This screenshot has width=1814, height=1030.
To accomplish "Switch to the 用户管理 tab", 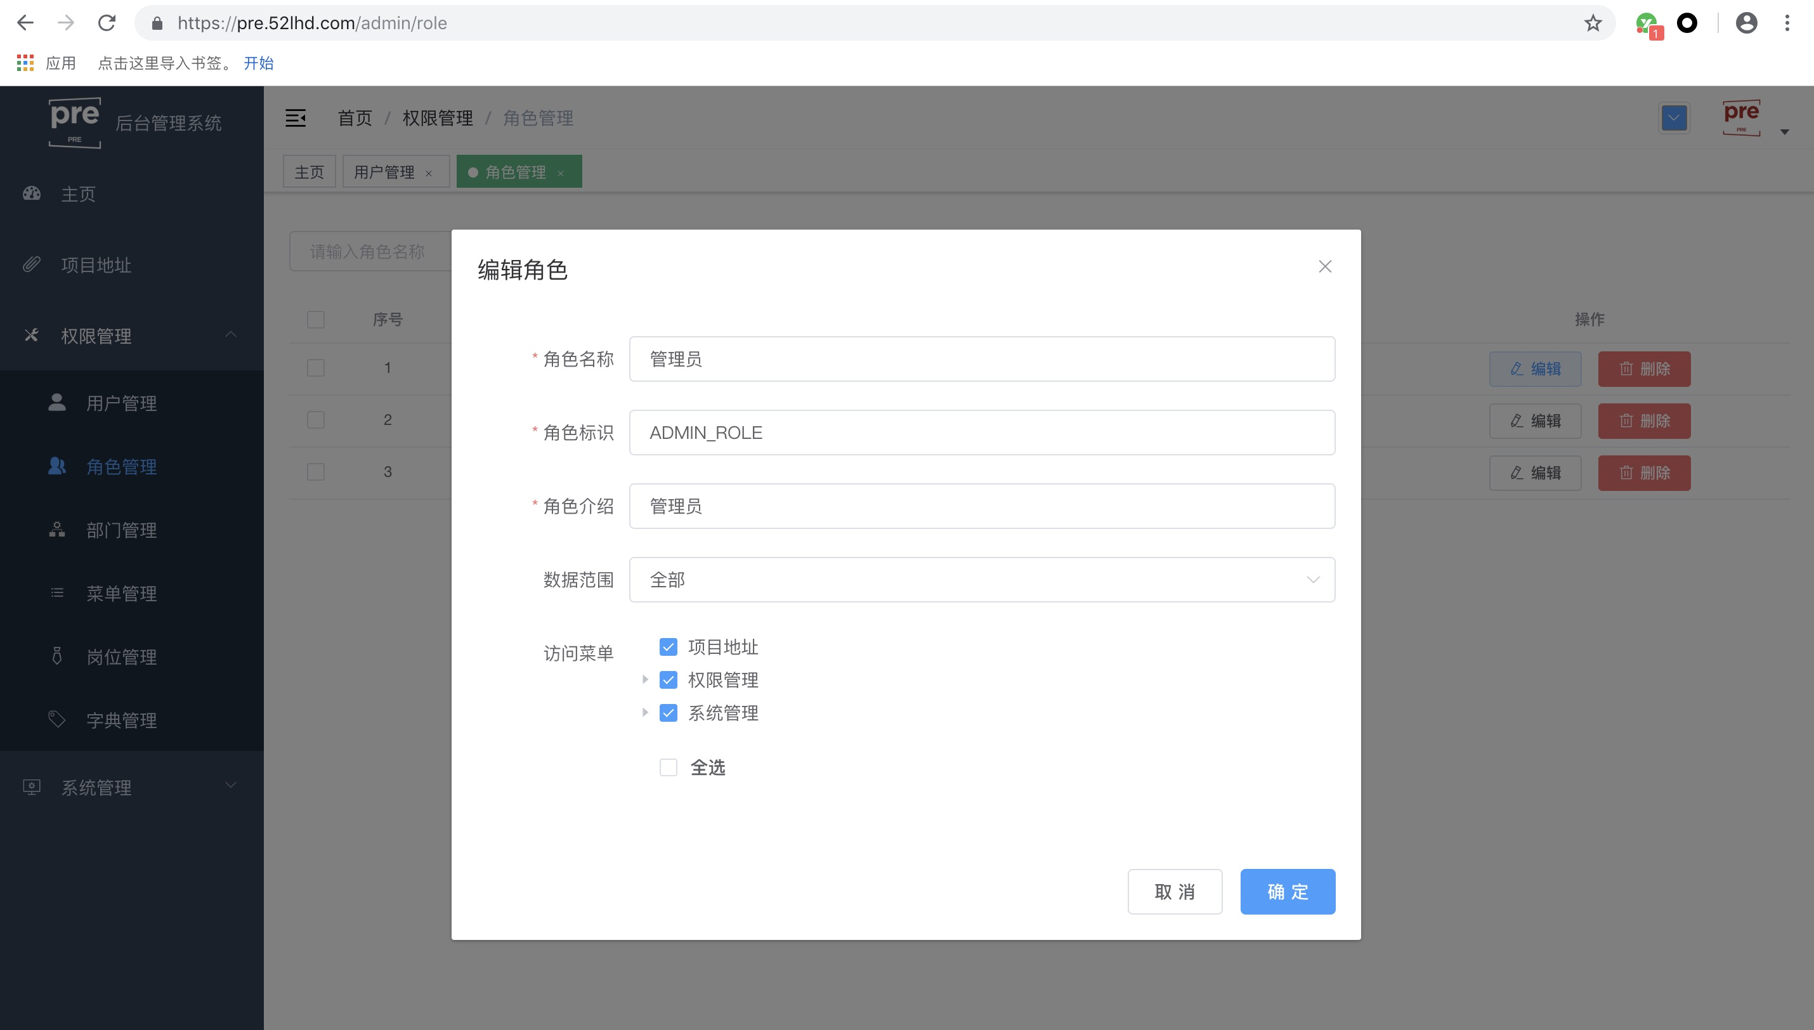I will coord(386,171).
